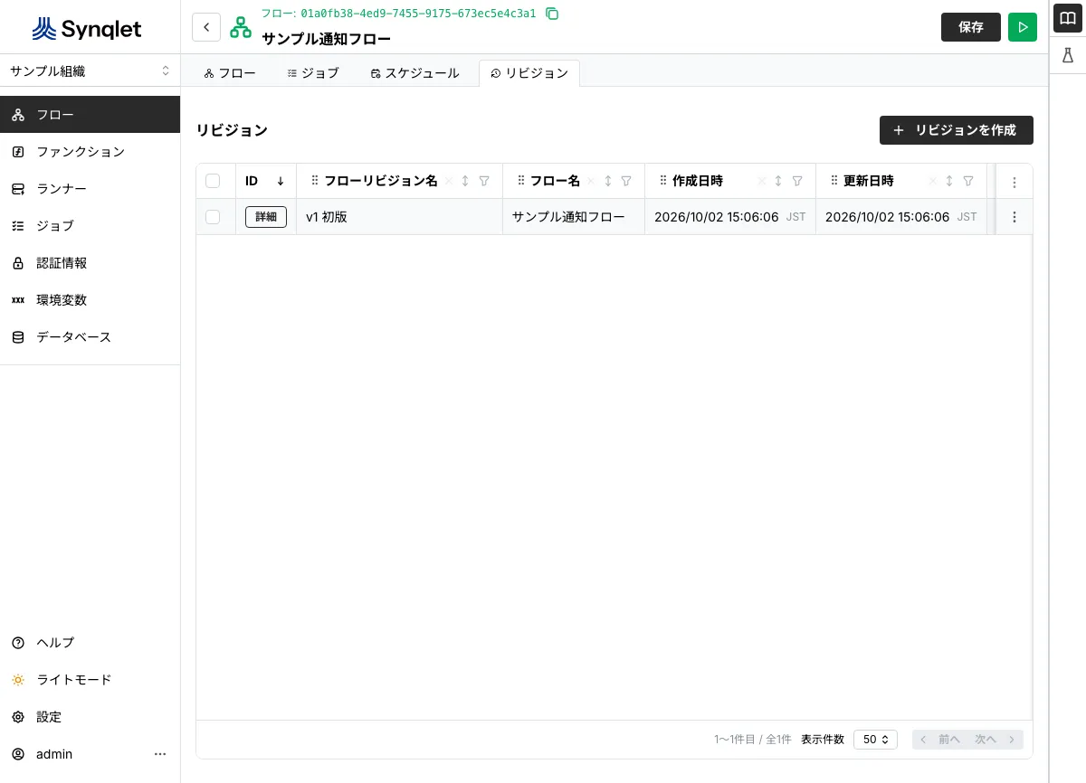Switch to the フロー tab

[230, 73]
